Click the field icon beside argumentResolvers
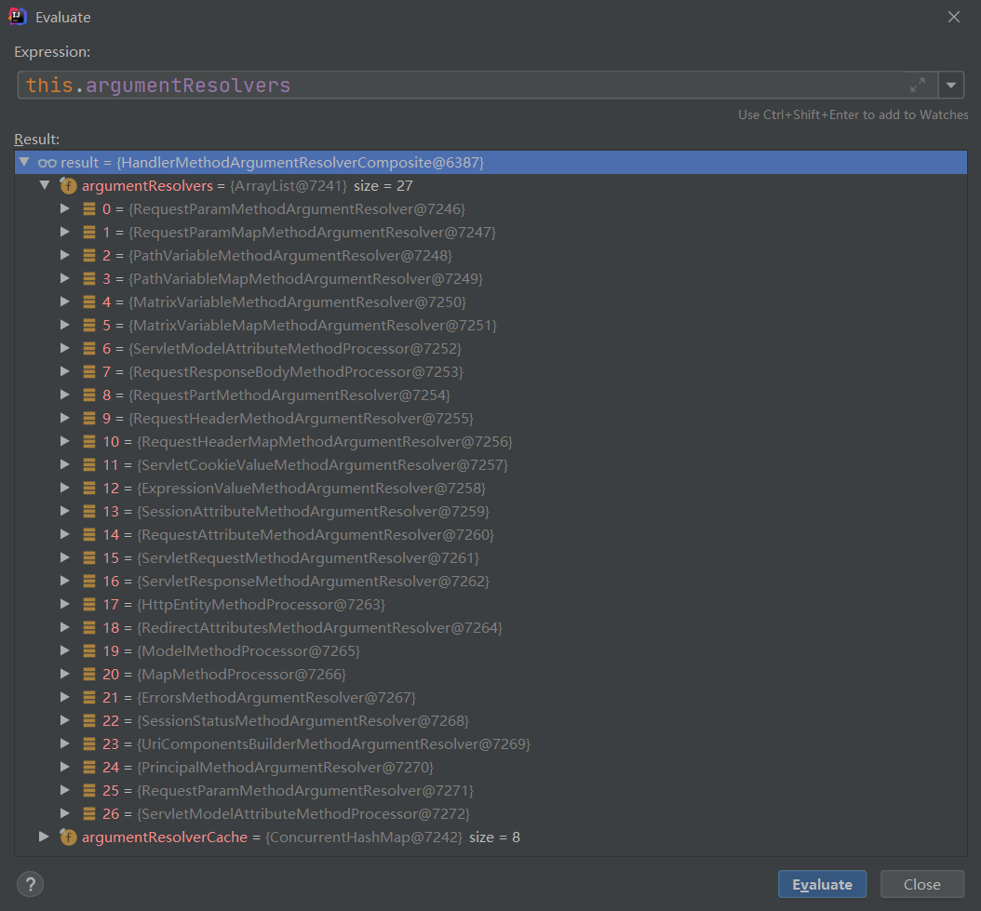 click(68, 186)
